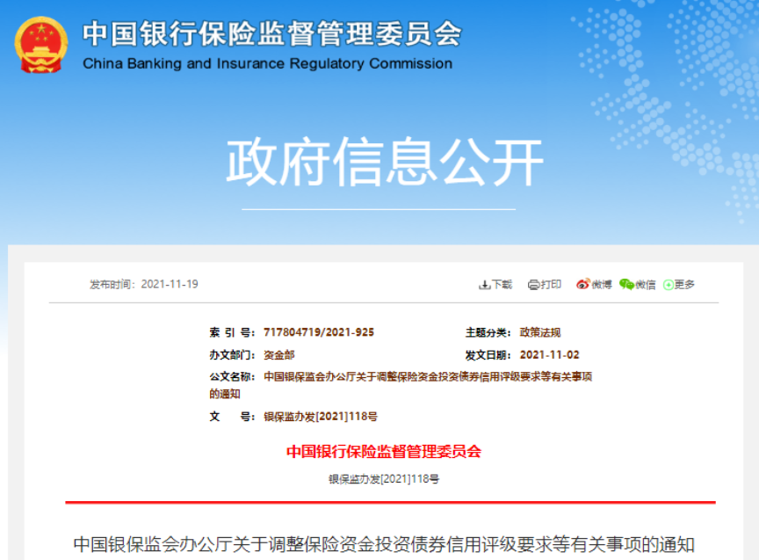Click the 索引号 field label
759x560 pixels.
click(x=232, y=332)
